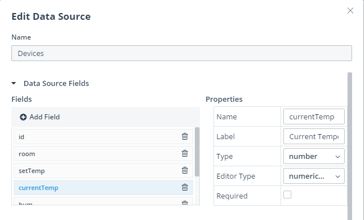
Task: Collapse the Data Source Fields section
Action: [14, 83]
